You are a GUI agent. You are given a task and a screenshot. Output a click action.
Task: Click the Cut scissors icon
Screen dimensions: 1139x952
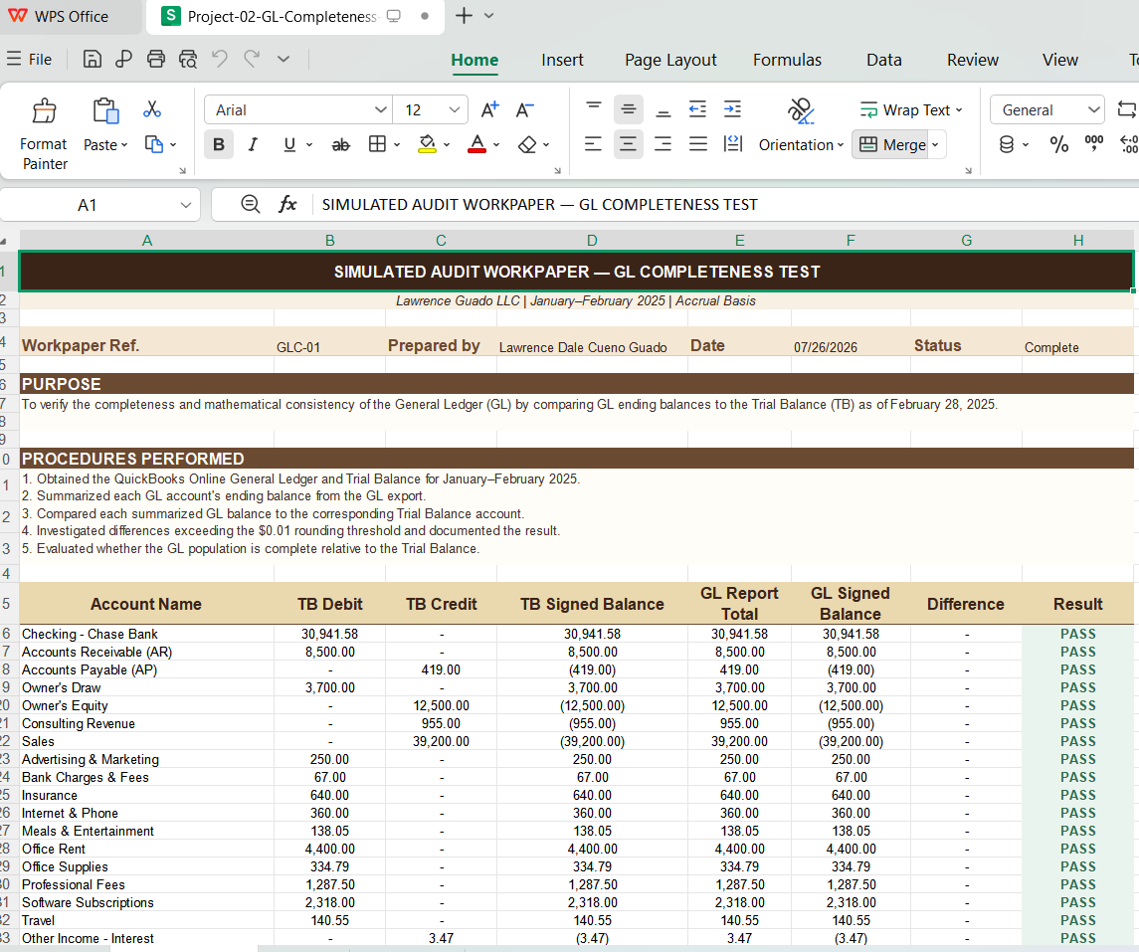coord(152,108)
